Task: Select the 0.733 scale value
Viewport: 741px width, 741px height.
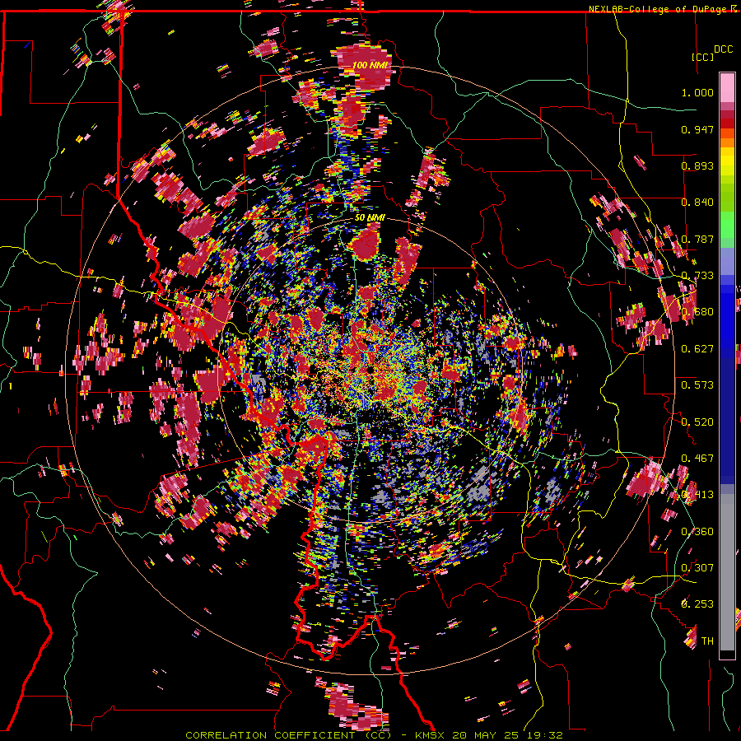Action: [x=697, y=276]
